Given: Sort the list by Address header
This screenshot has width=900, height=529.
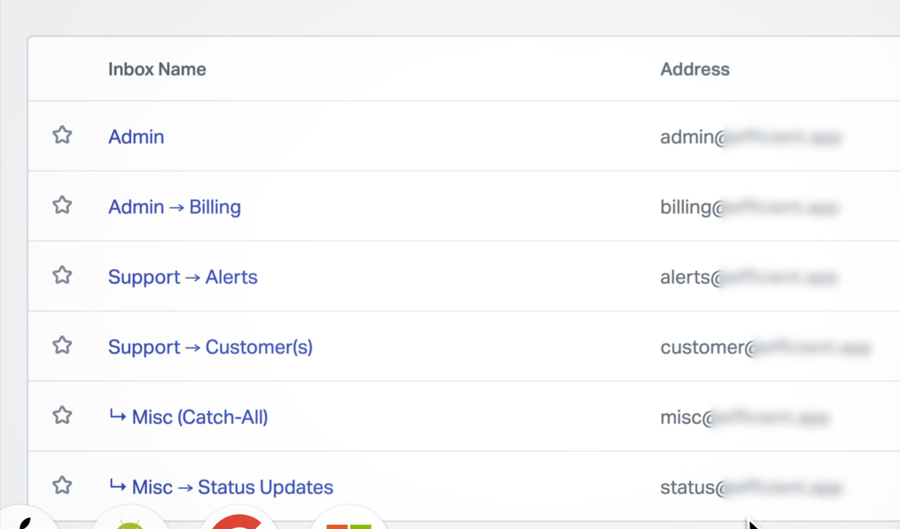Looking at the screenshot, I should [x=694, y=69].
